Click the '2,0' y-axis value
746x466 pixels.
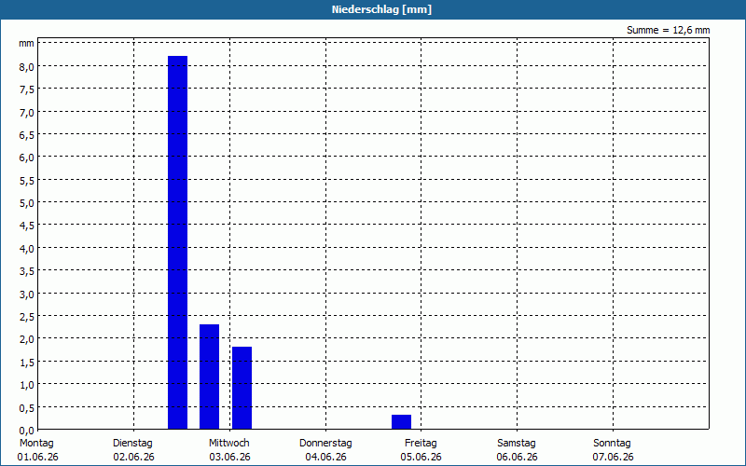pyautogui.click(x=27, y=339)
